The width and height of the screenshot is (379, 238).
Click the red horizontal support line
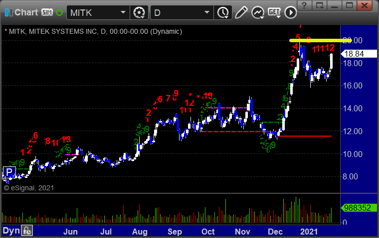305,136
